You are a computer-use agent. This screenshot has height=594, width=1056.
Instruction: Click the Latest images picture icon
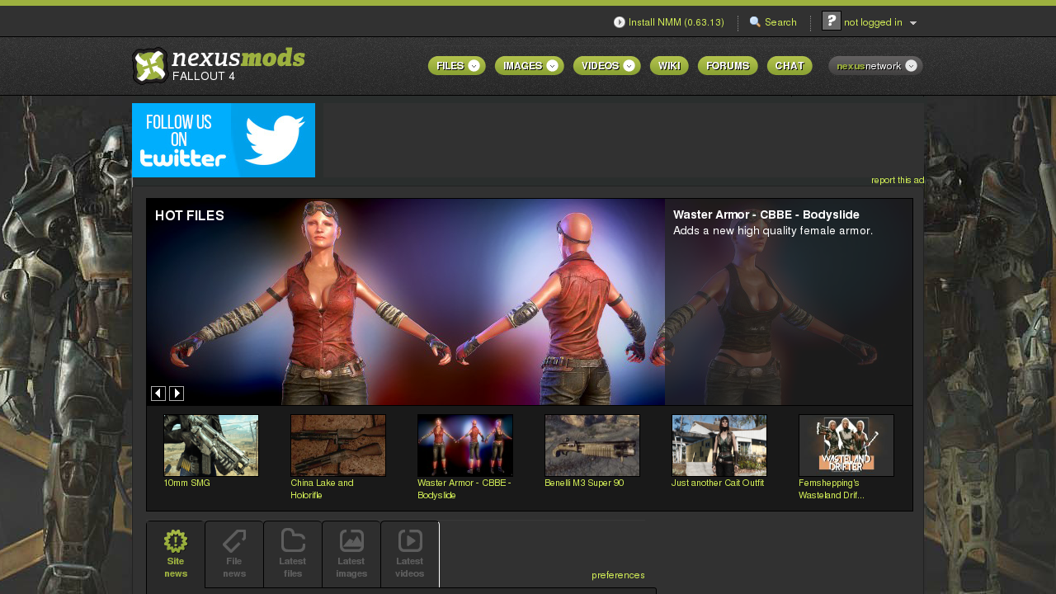[351, 541]
